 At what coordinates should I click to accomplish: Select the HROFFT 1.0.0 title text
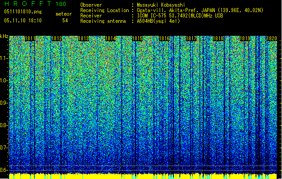[x=35, y=4]
